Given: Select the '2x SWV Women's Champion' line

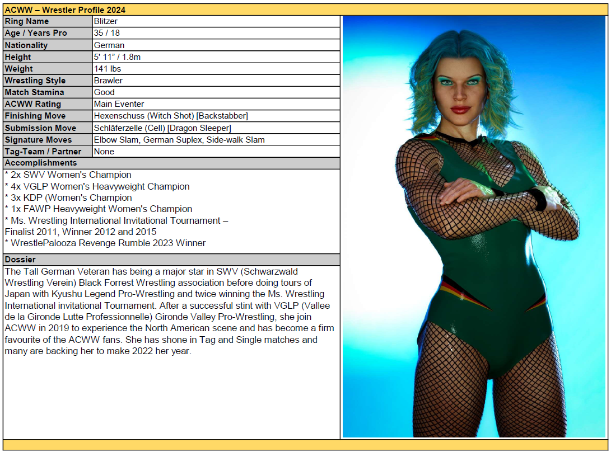Looking at the screenshot, I should [x=68, y=175].
